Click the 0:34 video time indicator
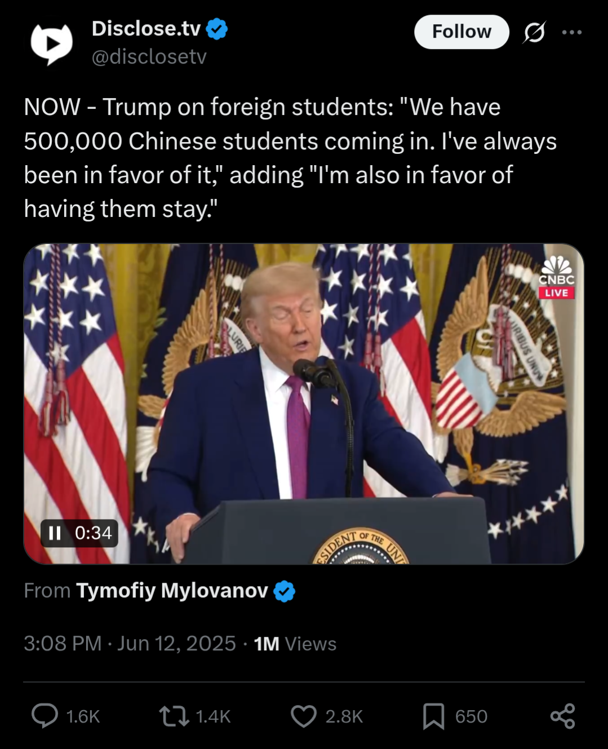This screenshot has height=749, width=608. tap(94, 533)
